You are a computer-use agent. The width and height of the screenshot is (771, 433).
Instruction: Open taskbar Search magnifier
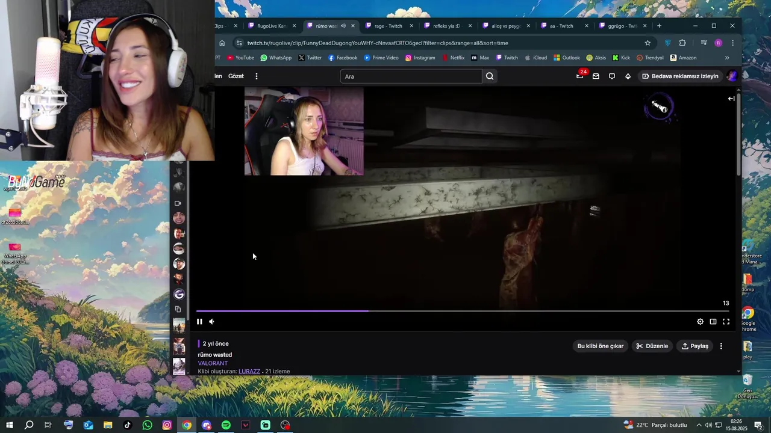pyautogui.click(x=28, y=425)
